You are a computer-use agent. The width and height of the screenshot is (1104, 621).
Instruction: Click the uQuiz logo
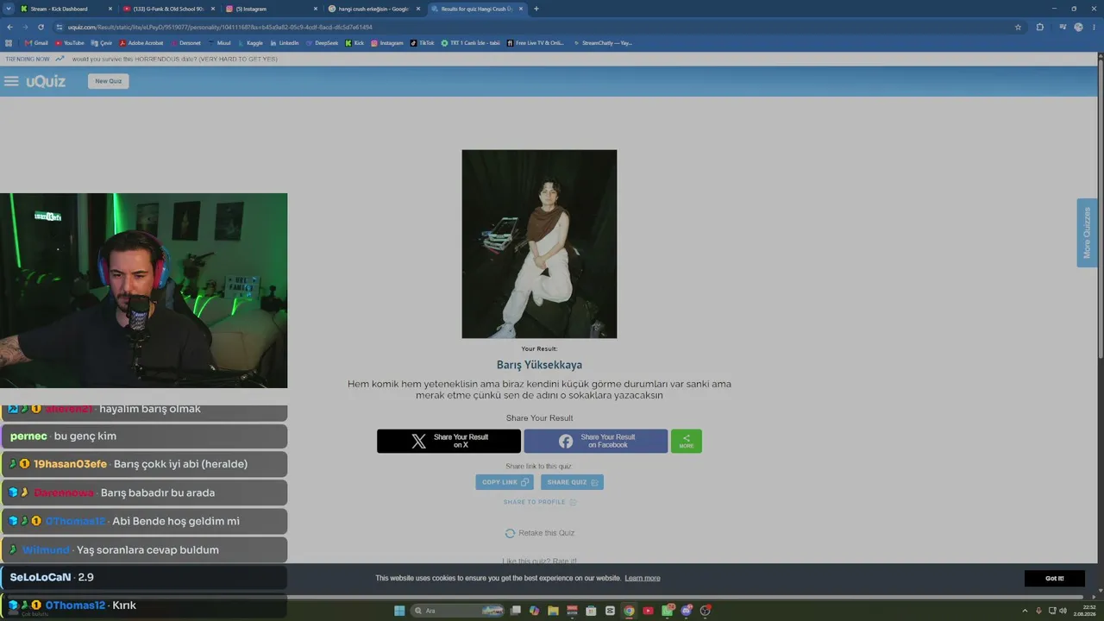coord(46,81)
